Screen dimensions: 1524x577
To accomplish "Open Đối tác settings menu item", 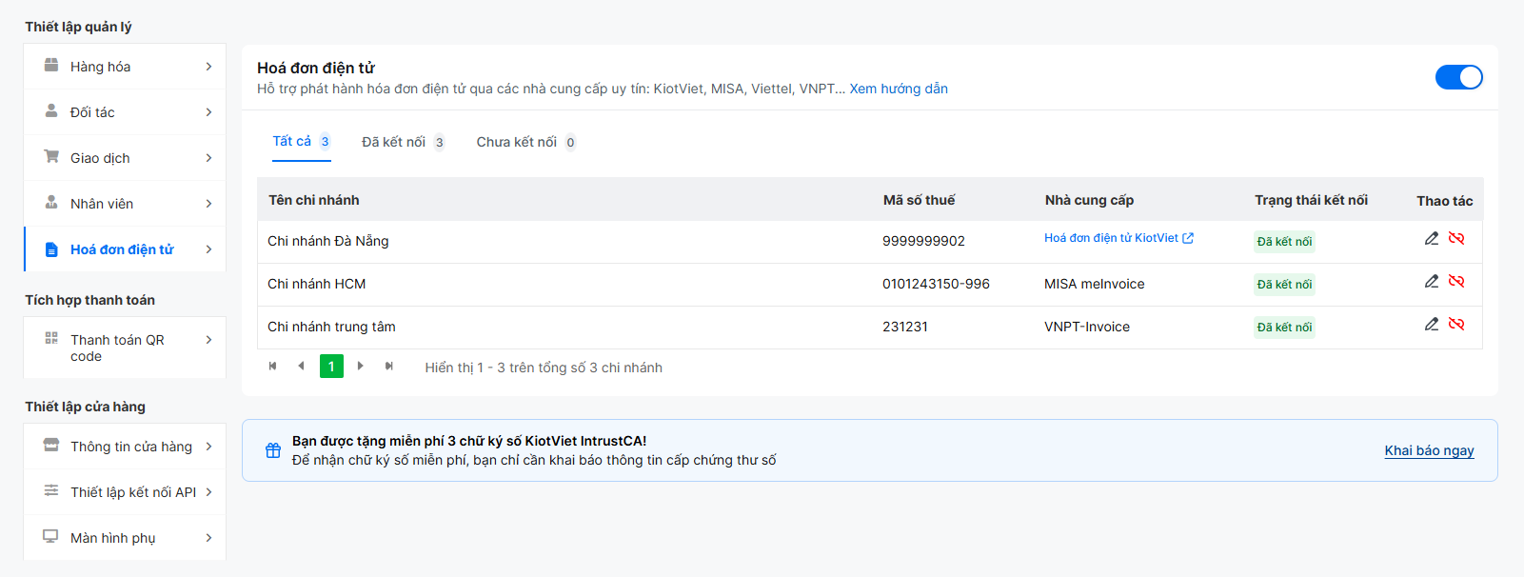I will 125,112.
